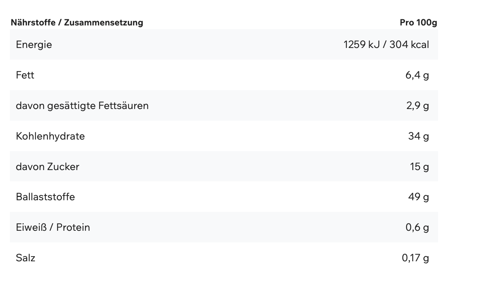Select the Fett row label
This screenshot has height=290, width=493.
[x=25, y=75]
